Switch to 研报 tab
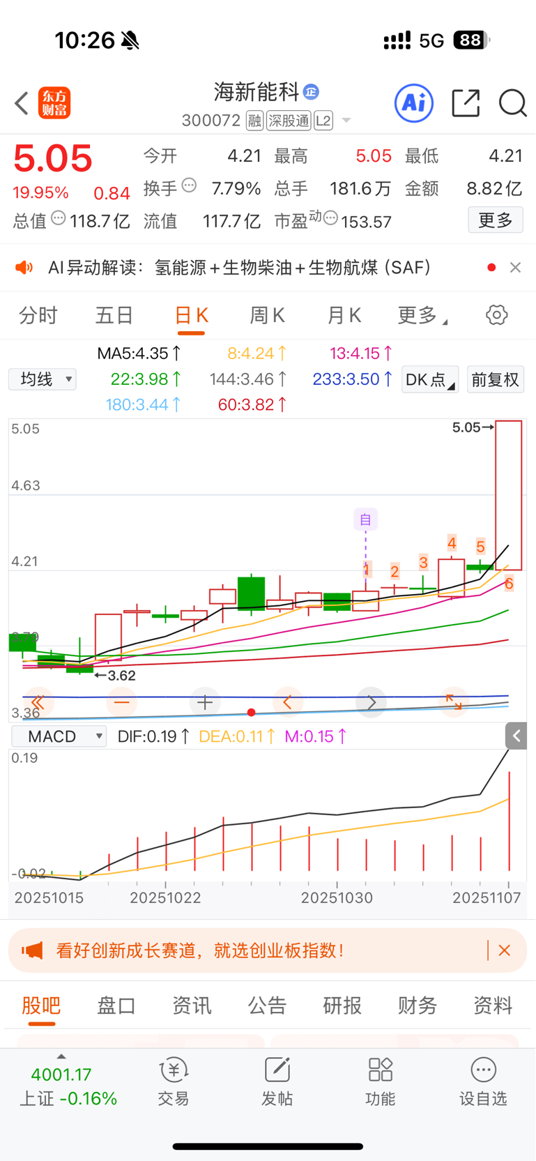The image size is (536, 1161). point(342,1006)
